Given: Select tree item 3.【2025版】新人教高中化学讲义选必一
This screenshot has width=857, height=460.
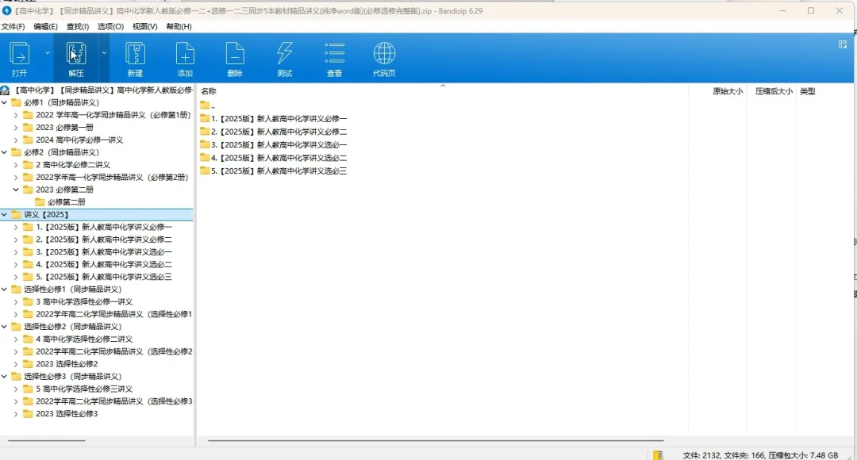Looking at the screenshot, I should click(x=104, y=252).
